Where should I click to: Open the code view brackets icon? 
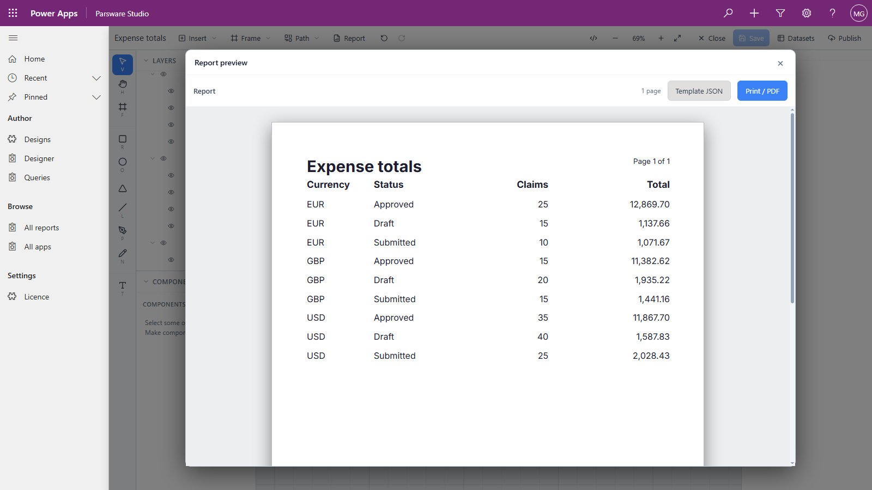point(594,38)
